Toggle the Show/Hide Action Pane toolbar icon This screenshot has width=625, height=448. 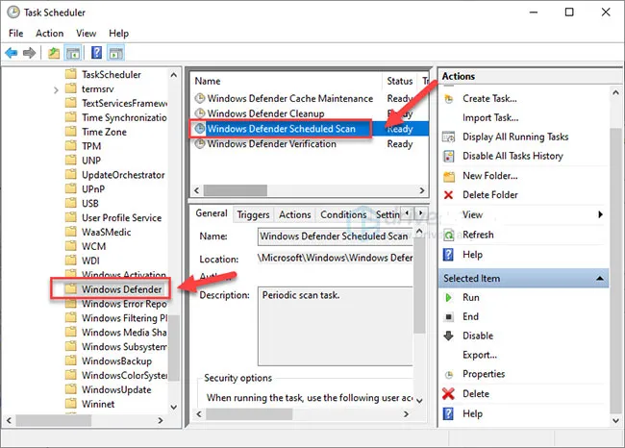coord(116,53)
